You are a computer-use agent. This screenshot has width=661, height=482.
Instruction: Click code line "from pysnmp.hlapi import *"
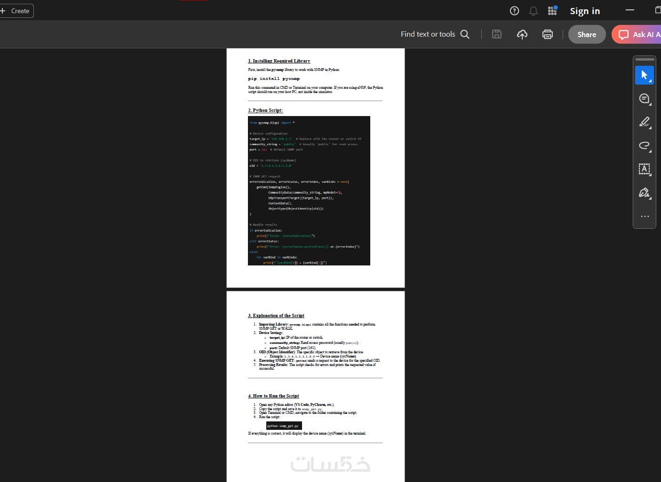(x=272, y=123)
